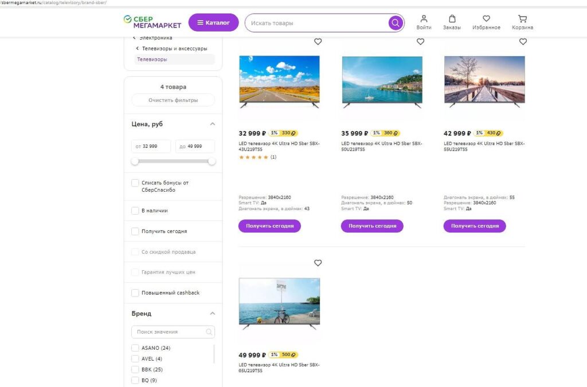Click the price range slider track
Screen dimensions: 587x387
pyautogui.click(x=173, y=161)
